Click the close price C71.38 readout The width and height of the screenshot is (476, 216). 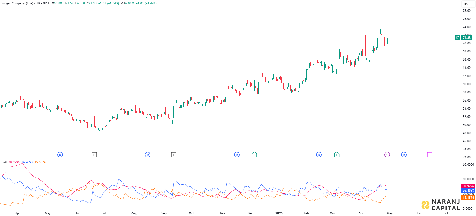click(92, 3)
